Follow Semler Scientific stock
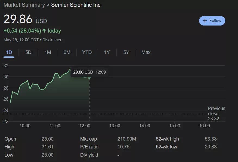238x162 pixels. pyautogui.click(x=212, y=21)
